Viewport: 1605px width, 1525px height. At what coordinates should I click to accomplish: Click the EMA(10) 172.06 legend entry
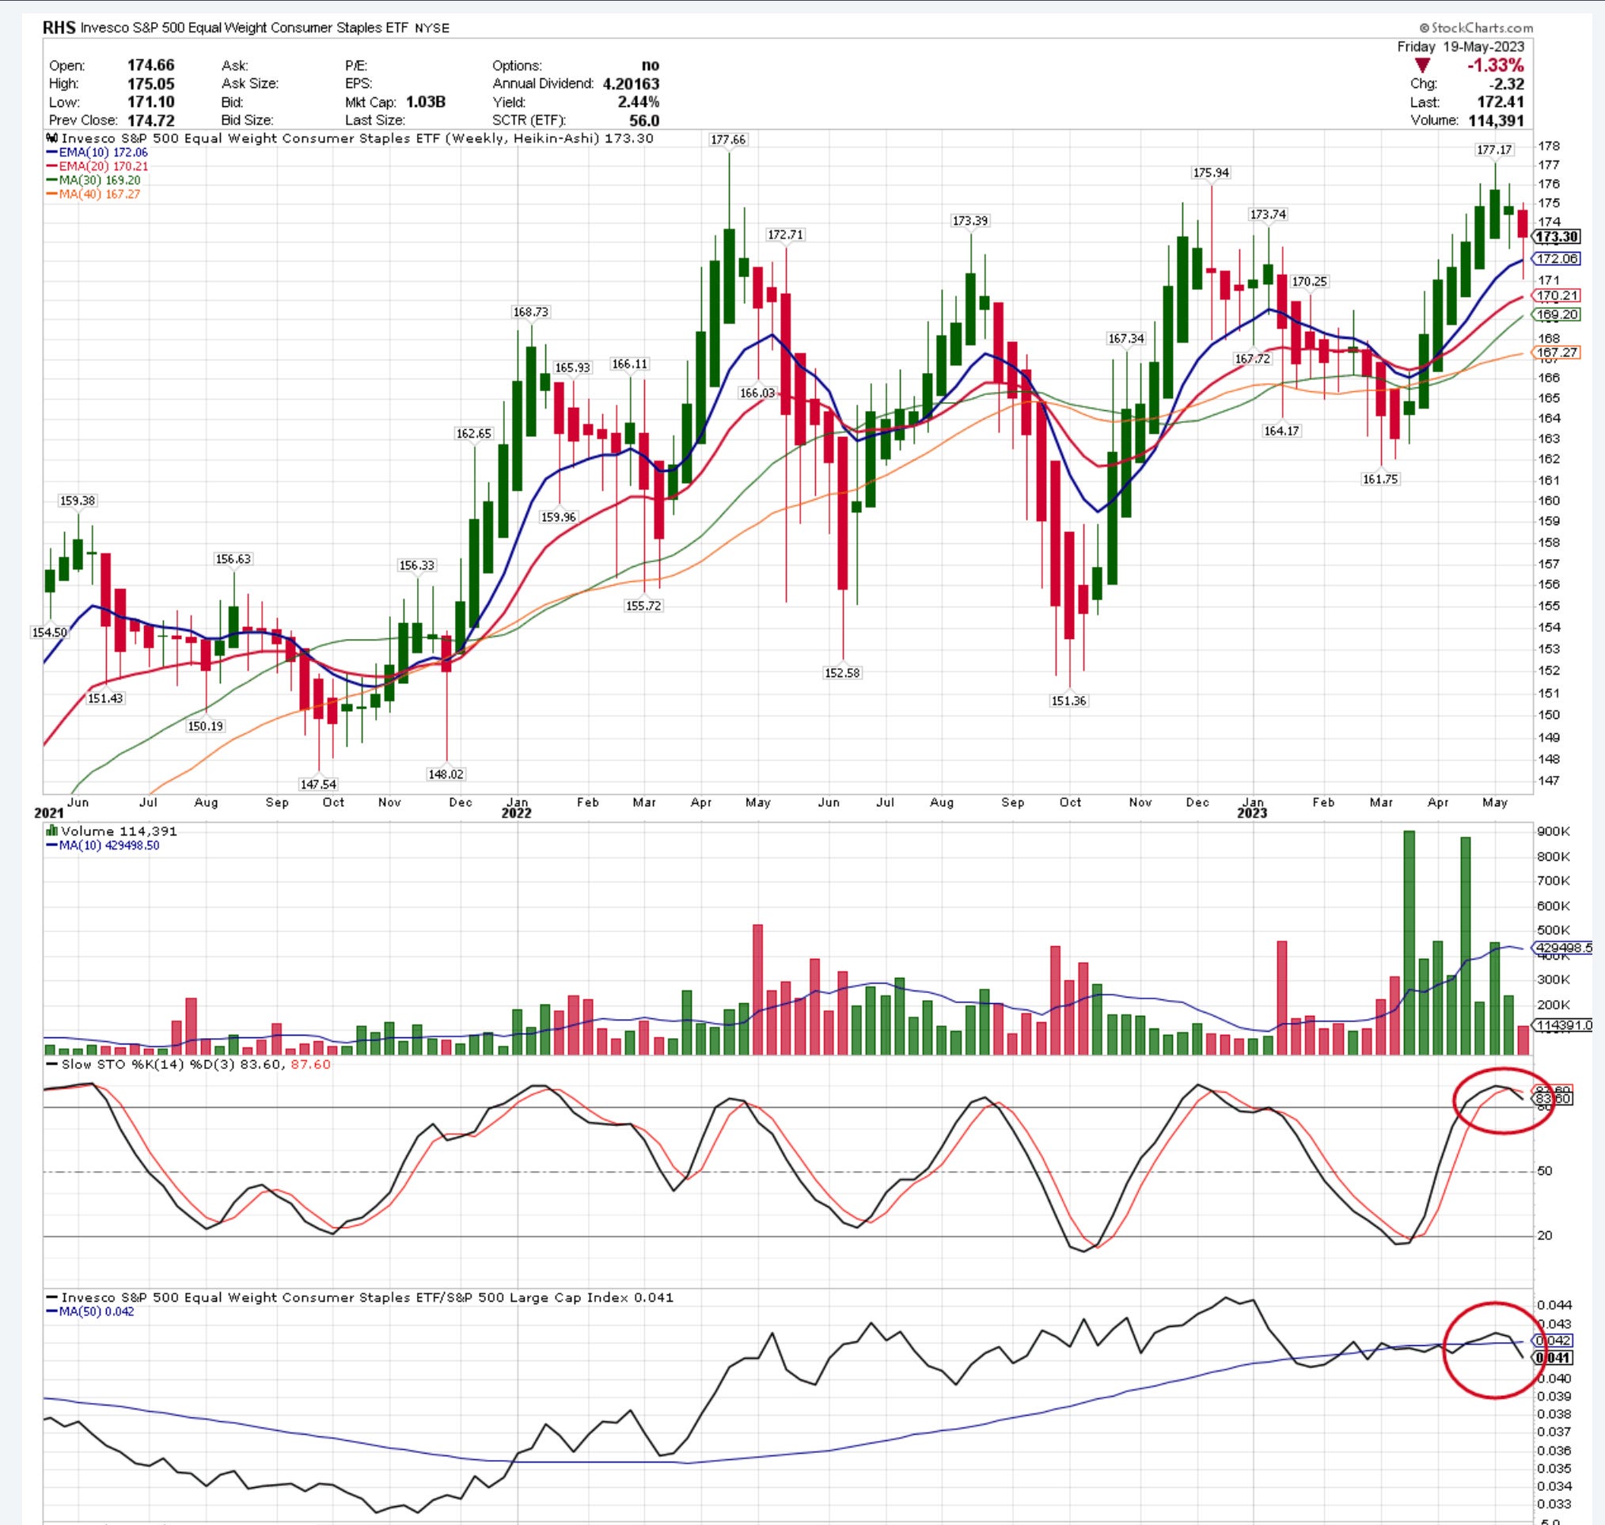(x=97, y=152)
